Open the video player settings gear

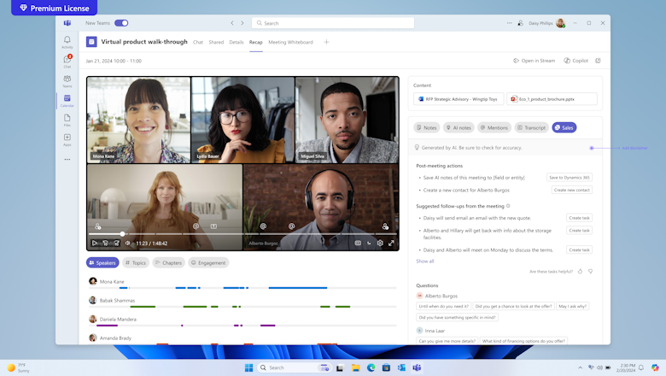[380, 243]
